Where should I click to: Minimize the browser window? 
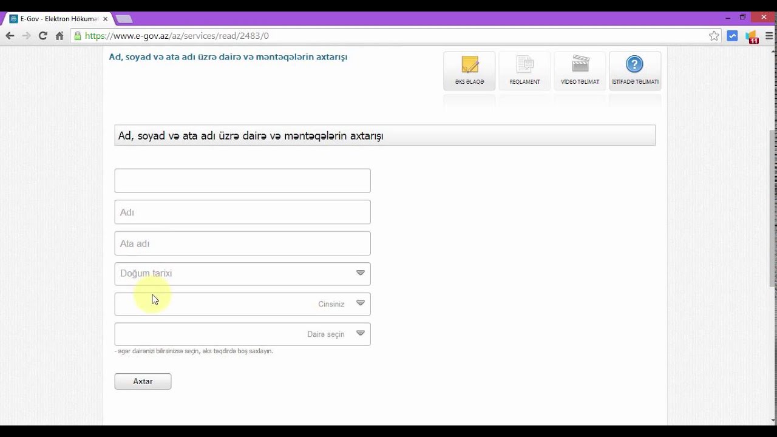pyautogui.click(x=727, y=17)
